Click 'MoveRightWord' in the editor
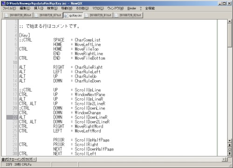 click(x=89, y=126)
